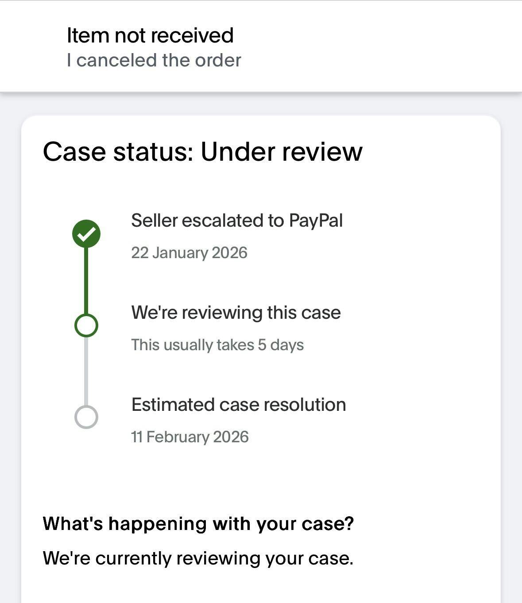The image size is (522, 603).
Task: Tap the 'What's happening with your case?' heading
Action: tap(198, 524)
